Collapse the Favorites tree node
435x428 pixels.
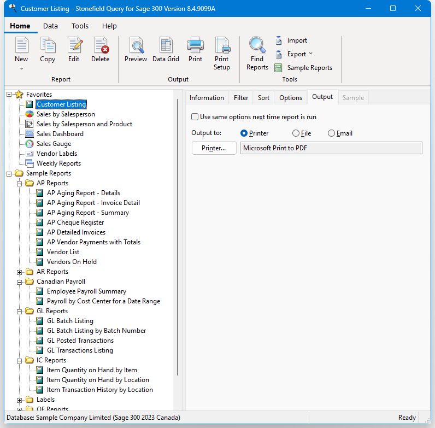point(9,95)
